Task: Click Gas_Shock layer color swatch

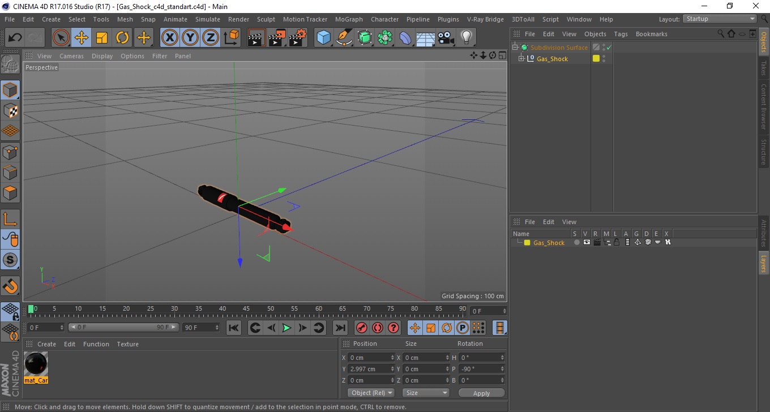Action: click(527, 243)
